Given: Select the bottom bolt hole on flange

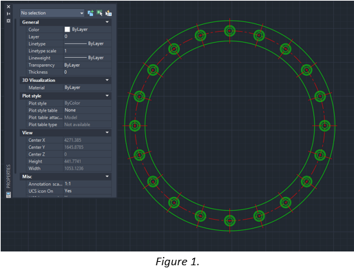Looking at the screenshot, I should coord(230,220).
